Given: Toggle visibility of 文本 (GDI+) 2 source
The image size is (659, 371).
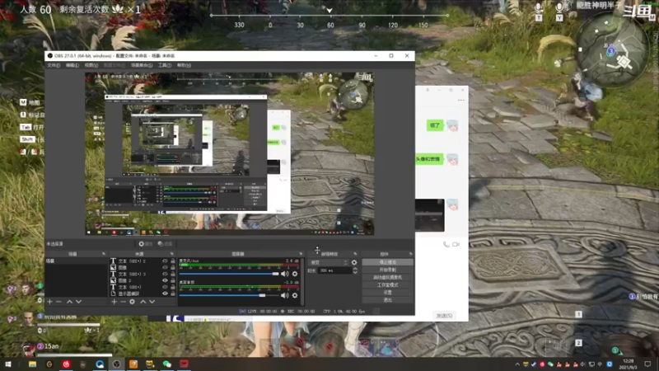Looking at the screenshot, I should point(165,261).
